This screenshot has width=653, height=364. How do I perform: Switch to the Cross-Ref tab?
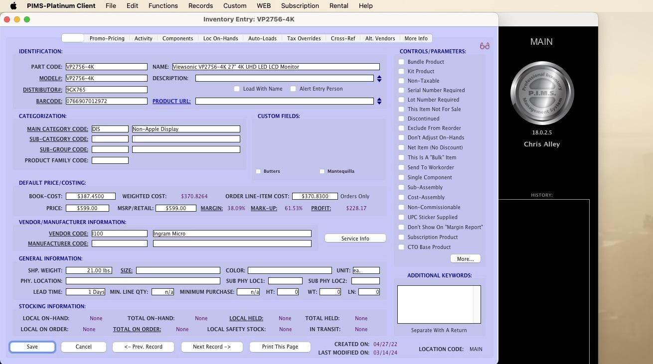343,38
